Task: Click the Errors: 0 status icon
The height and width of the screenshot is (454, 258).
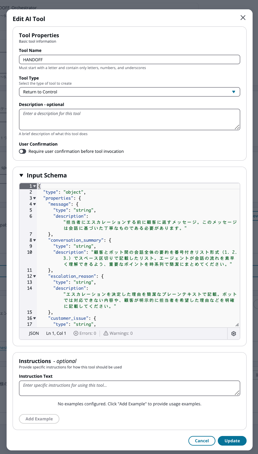Action: click(x=76, y=333)
